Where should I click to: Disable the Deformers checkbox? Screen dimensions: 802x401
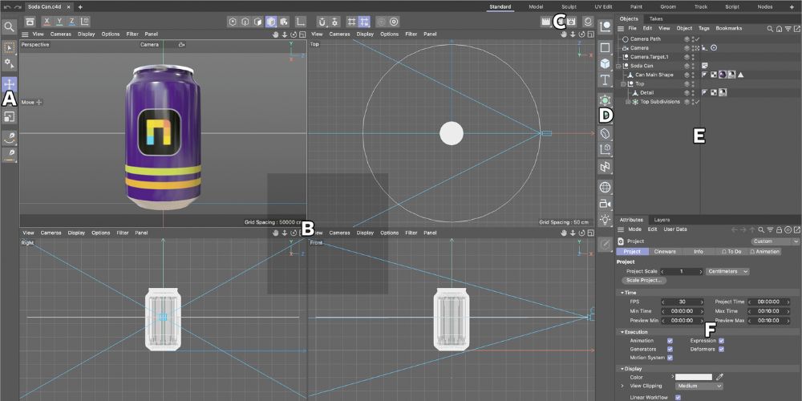pyautogui.click(x=722, y=349)
